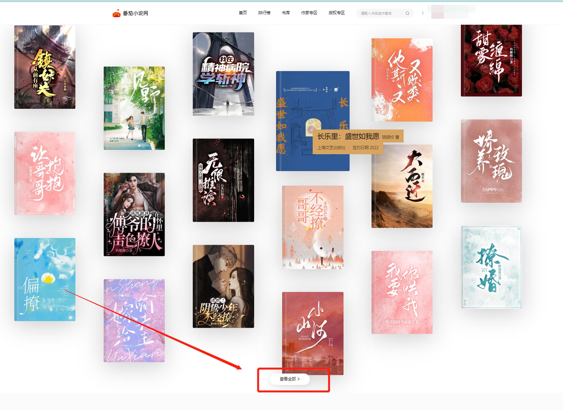Click the 查看全部 button

point(289,379)
